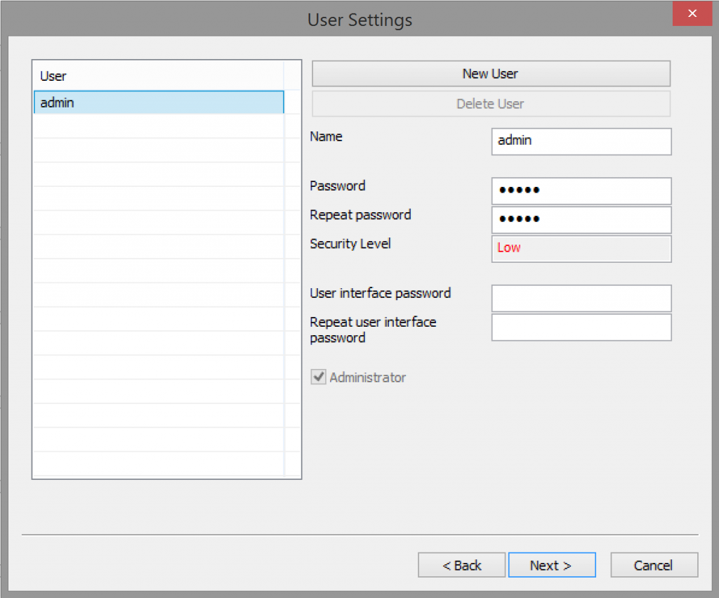The image size is (719, 598).
Task: Toggle the Administrator checkbox
Action: (319, 377)
